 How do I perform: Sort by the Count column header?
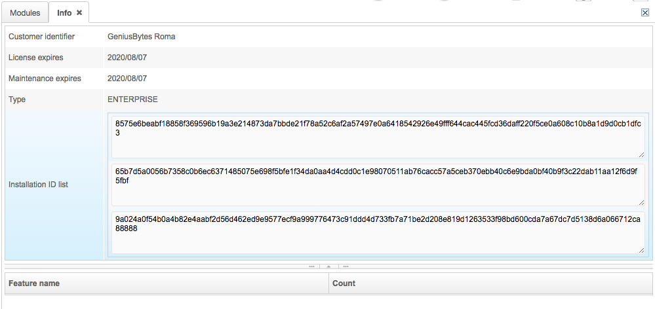click(491, 283)
